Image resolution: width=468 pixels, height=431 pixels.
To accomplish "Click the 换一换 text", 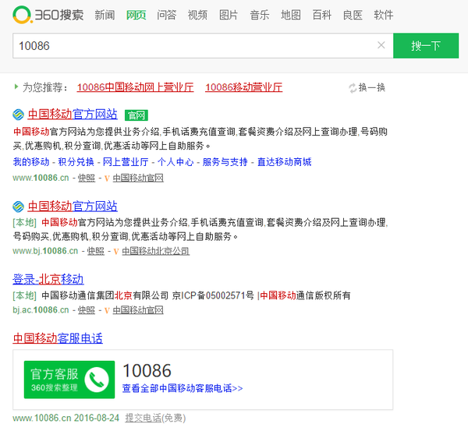I will click(372, 87).
